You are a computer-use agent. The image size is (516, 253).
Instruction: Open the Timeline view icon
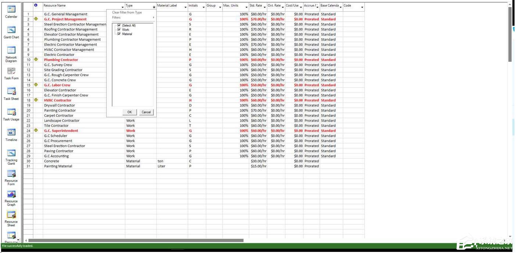[x=11, y=132]
